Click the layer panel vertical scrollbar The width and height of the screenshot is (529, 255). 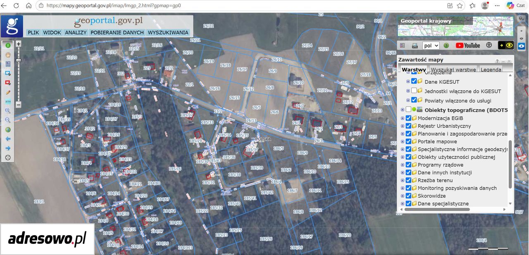click(510, 165)
